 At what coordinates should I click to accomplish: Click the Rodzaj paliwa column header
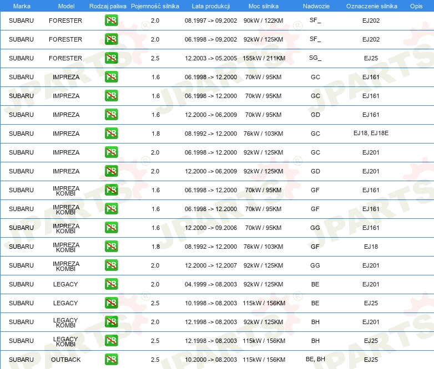[x=108, y=6]
